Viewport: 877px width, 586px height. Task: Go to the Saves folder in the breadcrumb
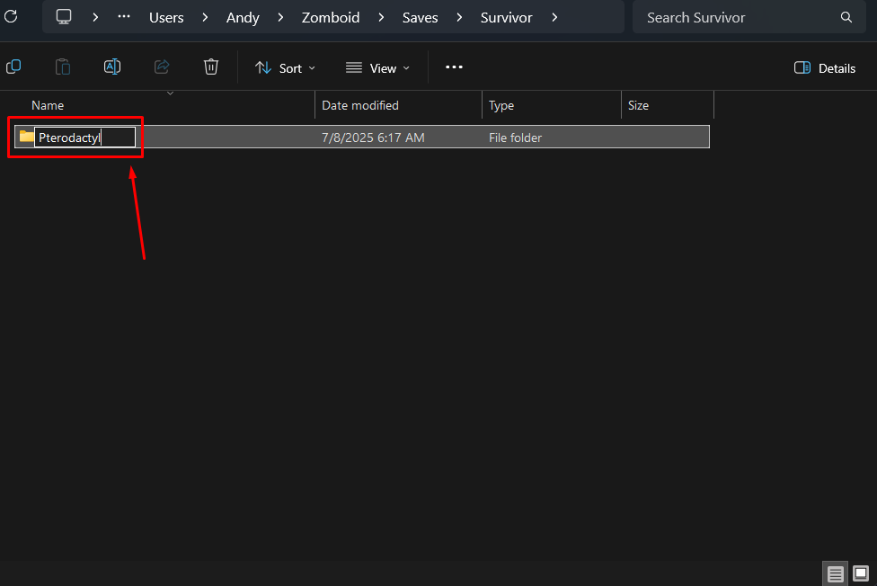421,17
